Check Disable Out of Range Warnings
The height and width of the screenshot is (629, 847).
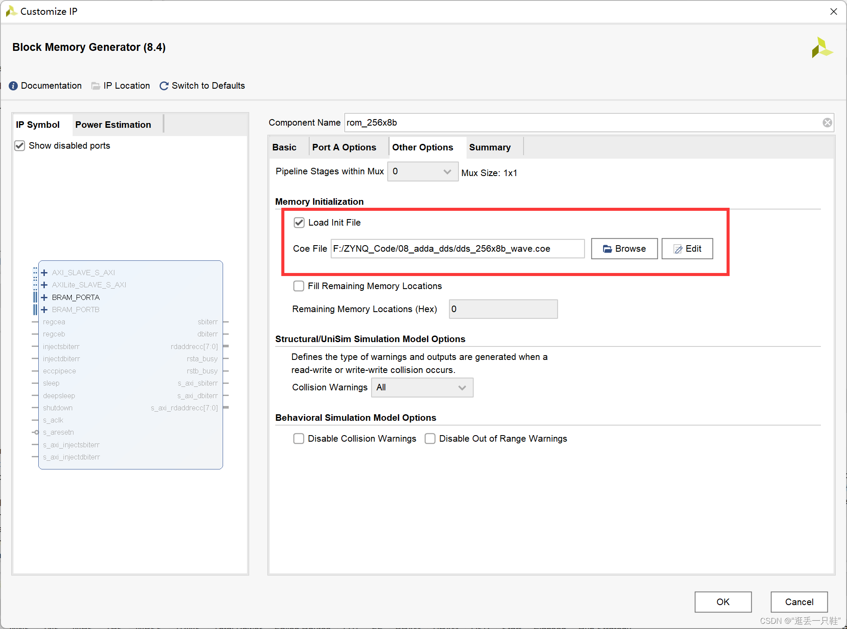click(430, 439)
